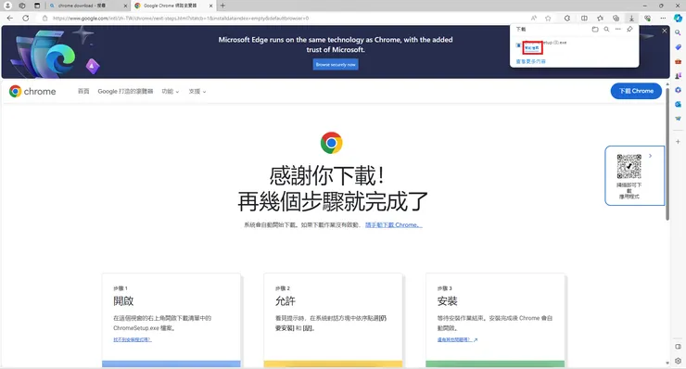
Task: Open more options ellipsis in download panel
Action: (x=617, y=29)
